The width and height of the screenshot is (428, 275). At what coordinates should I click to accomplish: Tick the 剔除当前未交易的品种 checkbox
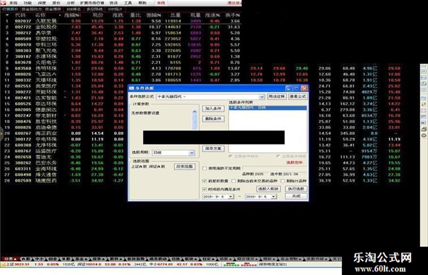point(234,181)
